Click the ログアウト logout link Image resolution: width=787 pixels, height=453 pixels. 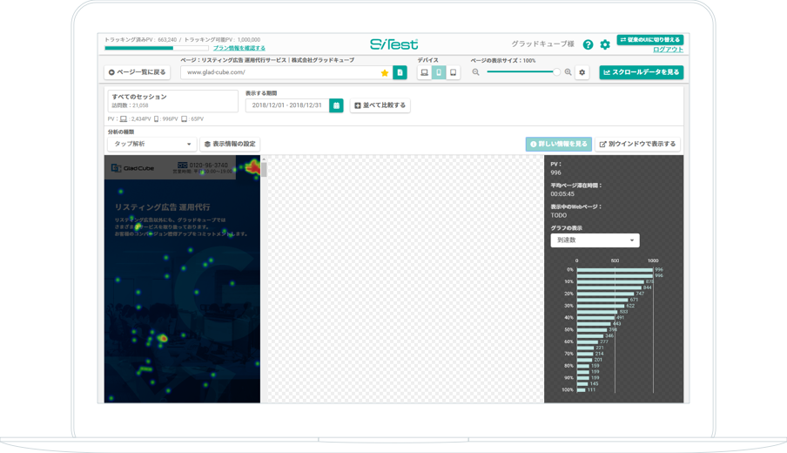[668, 50]
